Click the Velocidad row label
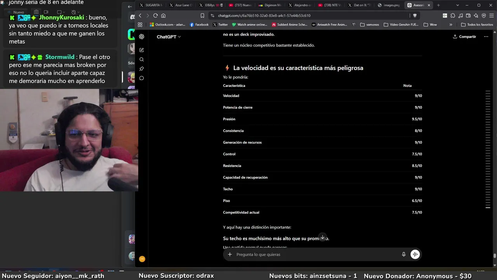Viewport: 497px width, 280px height. [231, 96]
